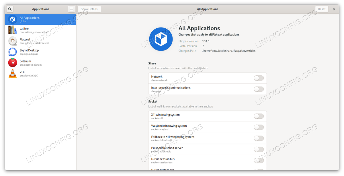The height and width of the screenshot is (176, 344).
Task: Open the hamburger main menu
Action: pyautogui.click(x=71, y=9)
